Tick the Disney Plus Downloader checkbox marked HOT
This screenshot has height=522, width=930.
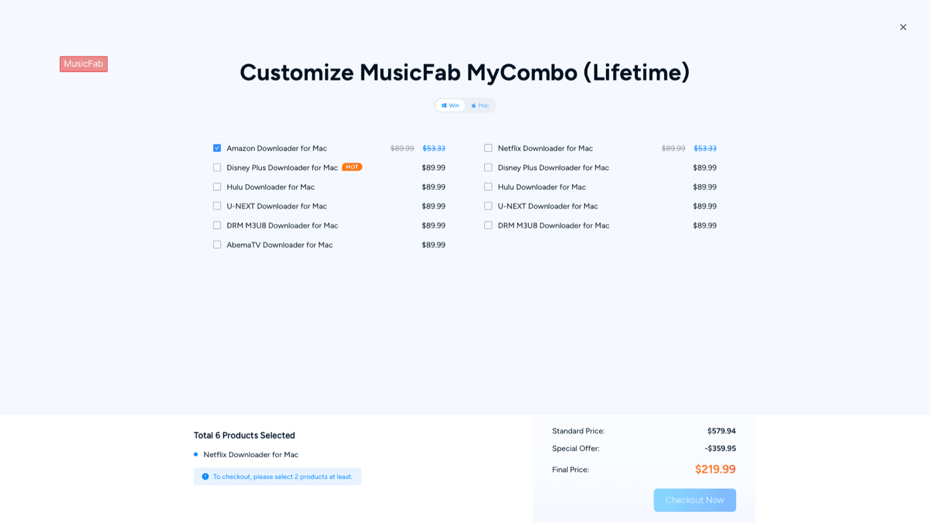coord(217,167)
